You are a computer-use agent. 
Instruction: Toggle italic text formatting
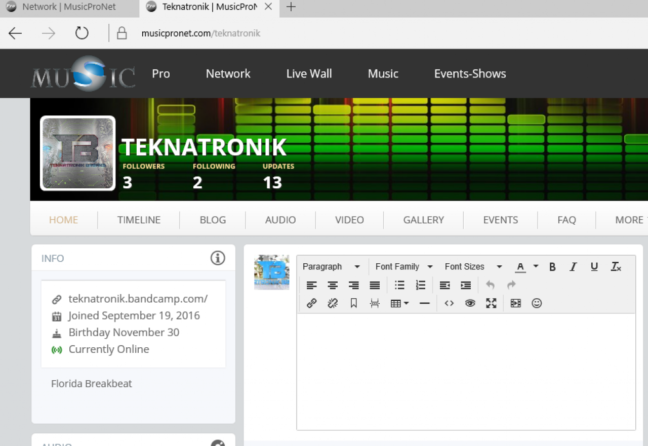(573, 267)
